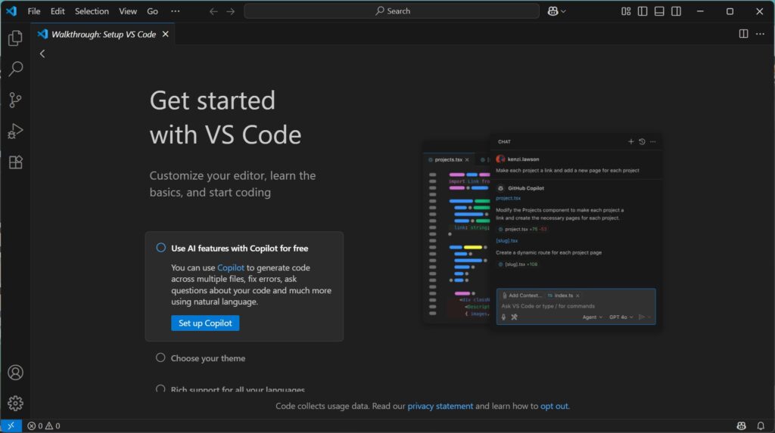Open the Go menu
The image size is (775, 433).
click(152, 11)
